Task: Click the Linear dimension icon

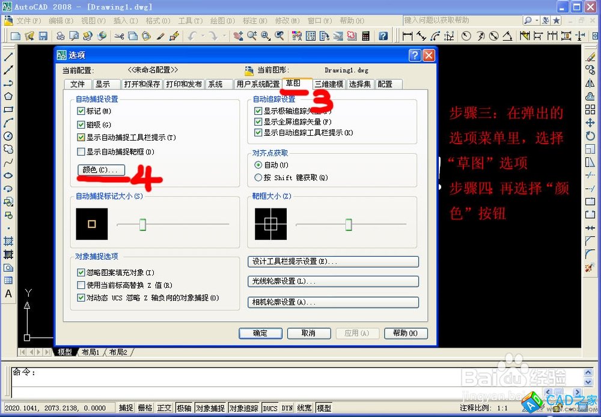Action: pyautogui.click(x=407, y=37)
